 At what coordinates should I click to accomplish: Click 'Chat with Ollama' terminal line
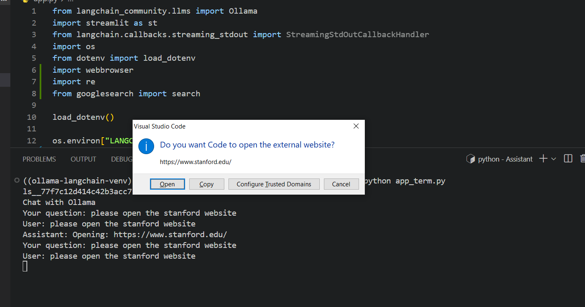click(x=59, y=202)
